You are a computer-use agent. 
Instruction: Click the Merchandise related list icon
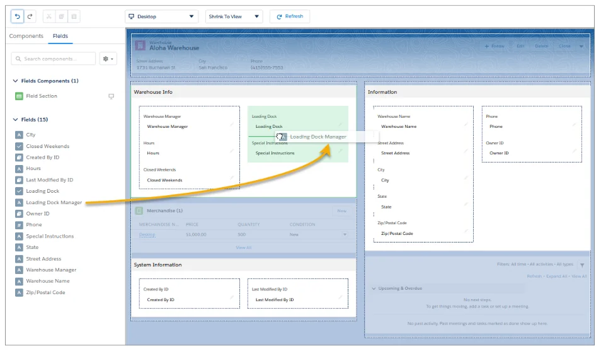139,211
